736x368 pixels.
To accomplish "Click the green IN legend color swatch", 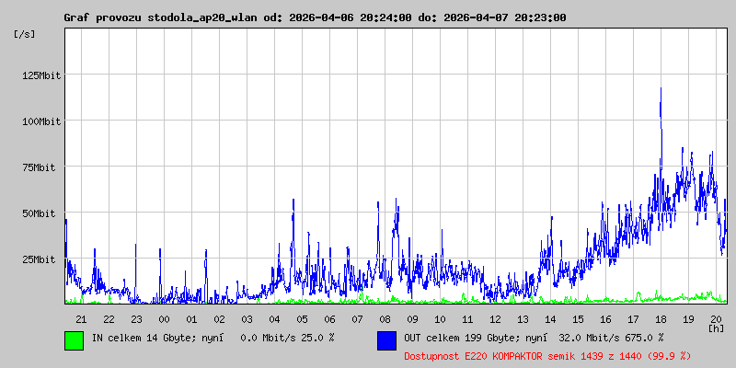I will [x=75, y=340].
